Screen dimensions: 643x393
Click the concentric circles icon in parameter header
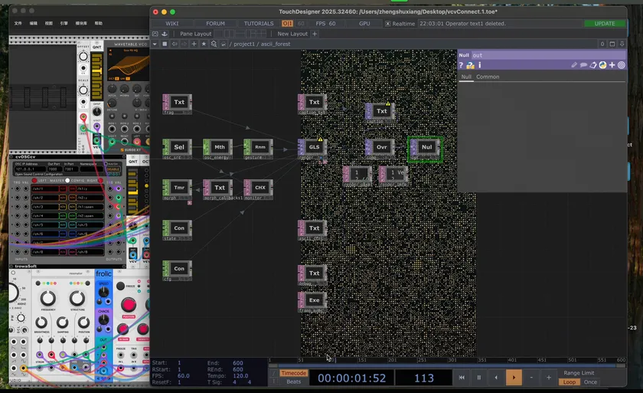(622, 65)
